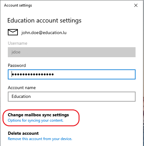Choose the Delete account option
This screenshot has width=144, height=146.
(x=23, y=133)
